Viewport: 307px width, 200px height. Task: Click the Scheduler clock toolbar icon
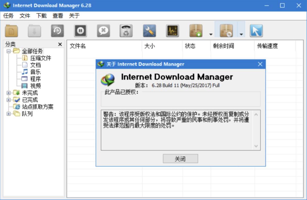(x=57, y=31)
